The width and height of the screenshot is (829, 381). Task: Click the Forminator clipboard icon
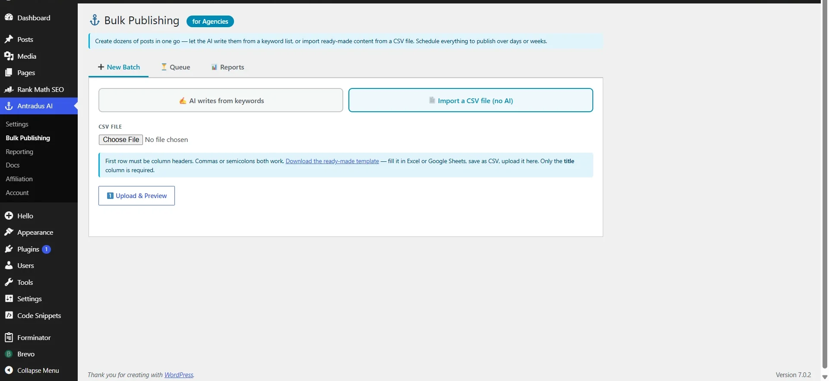tap(9, 337)
